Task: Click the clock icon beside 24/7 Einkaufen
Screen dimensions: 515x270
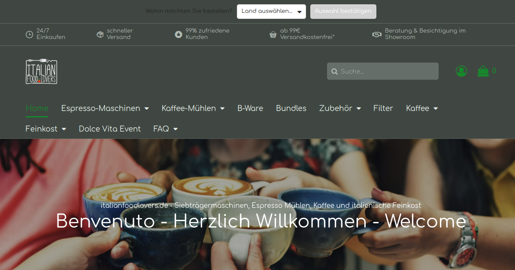Action: [x=29, y=34]
